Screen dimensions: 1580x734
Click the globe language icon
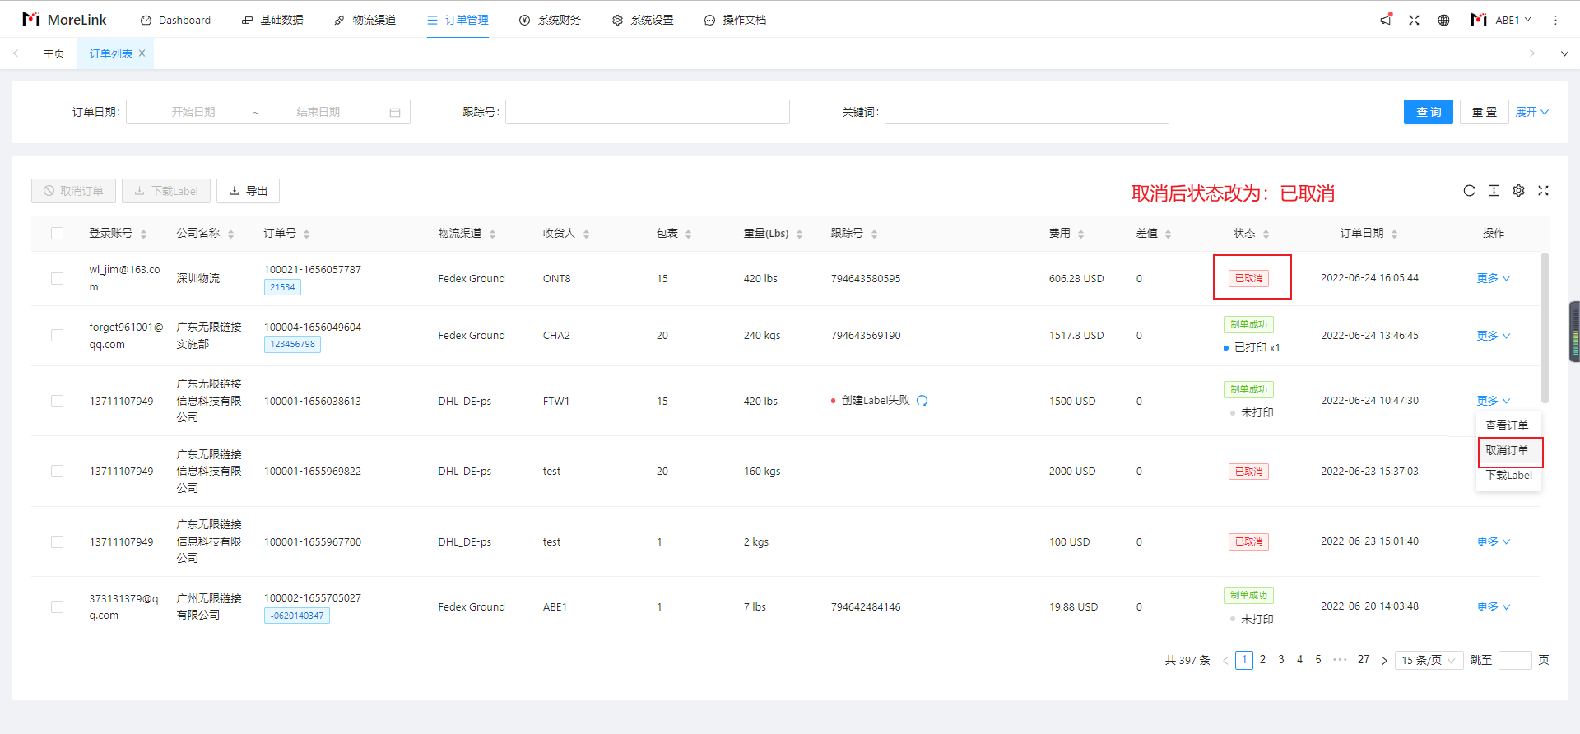(x=1443, y=20)
